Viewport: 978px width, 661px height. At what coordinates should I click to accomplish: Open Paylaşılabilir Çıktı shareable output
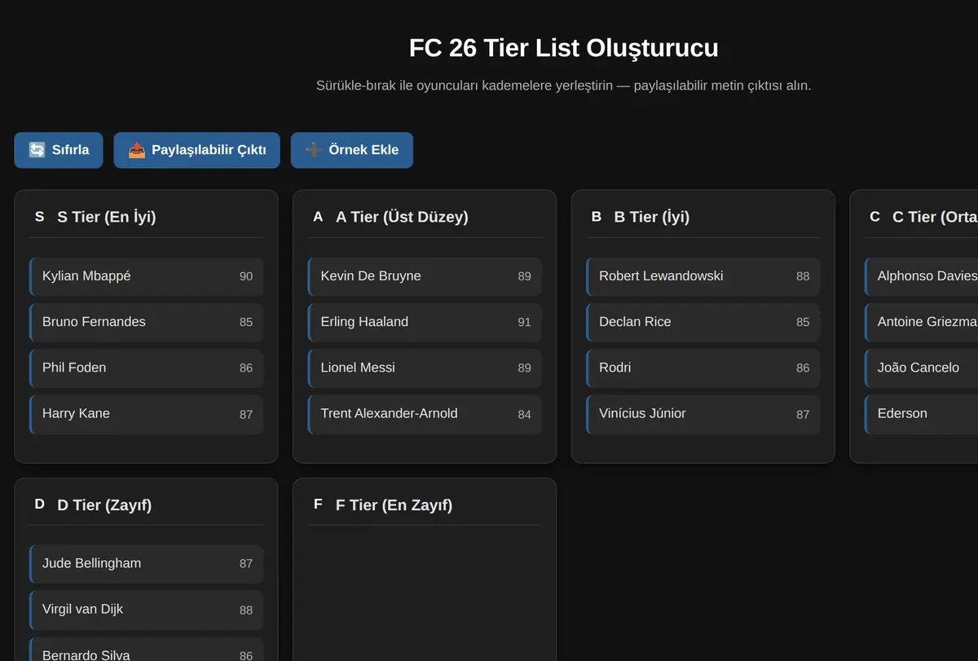[x=196, y=150]
